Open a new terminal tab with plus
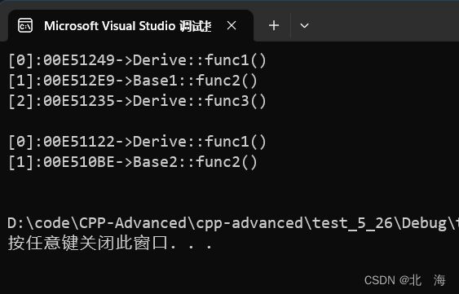The width and height of the screenshot is (459, 294). coord(274,26)
